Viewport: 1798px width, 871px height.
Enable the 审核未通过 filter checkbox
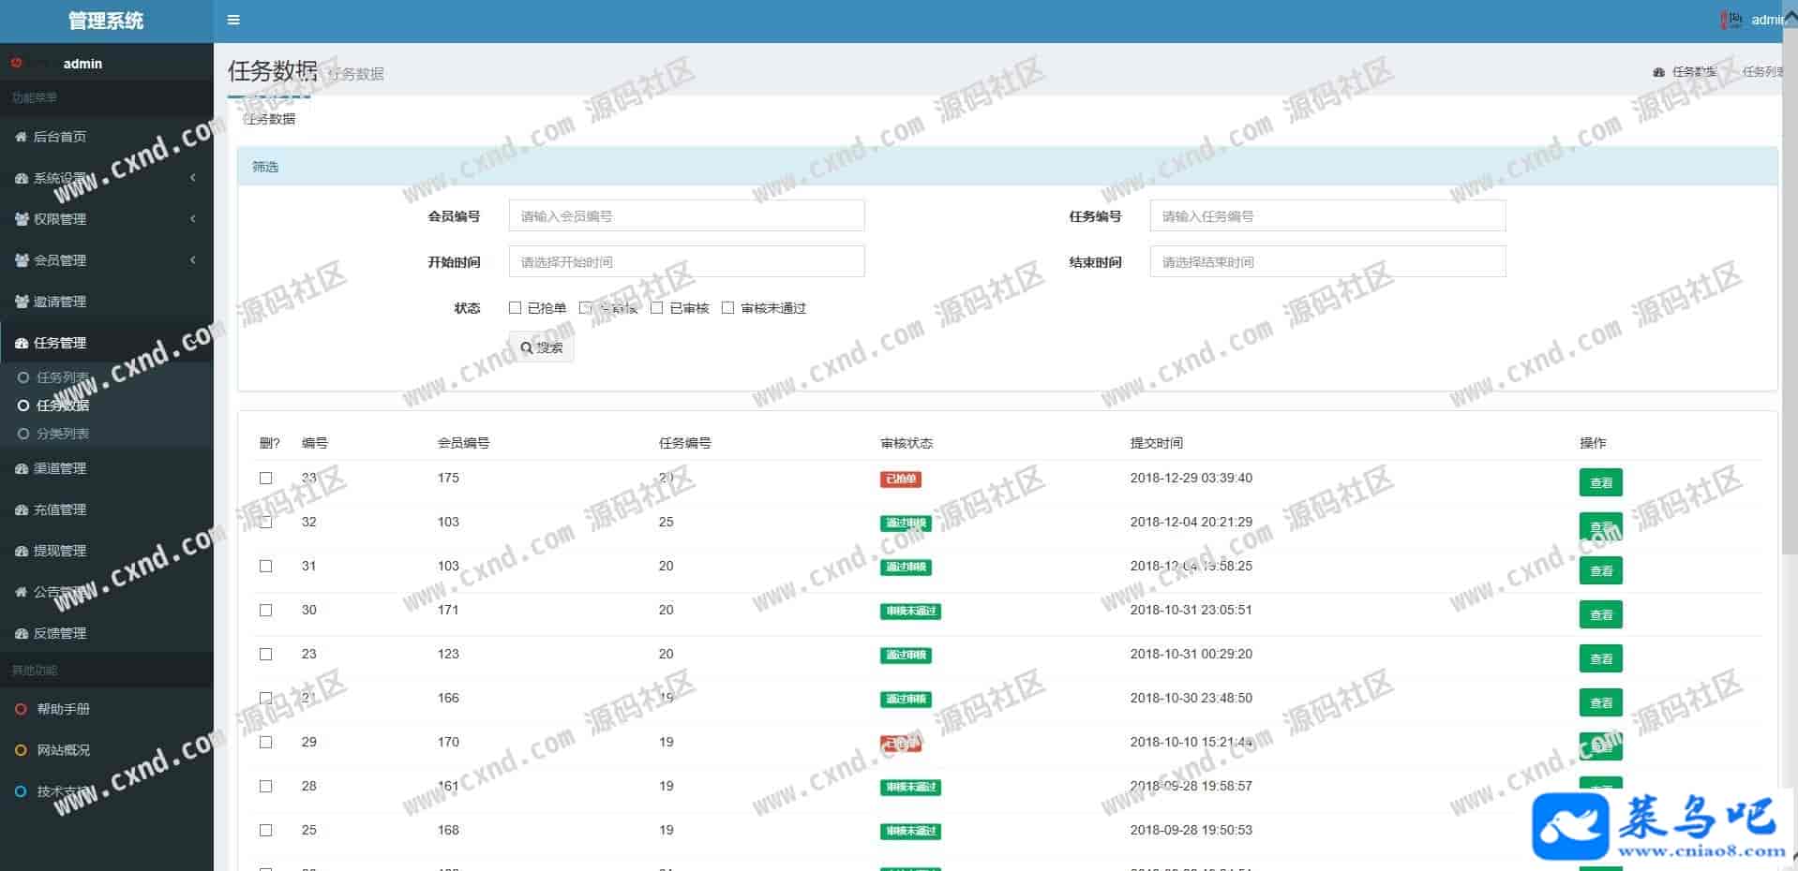[x=727, y=307]
